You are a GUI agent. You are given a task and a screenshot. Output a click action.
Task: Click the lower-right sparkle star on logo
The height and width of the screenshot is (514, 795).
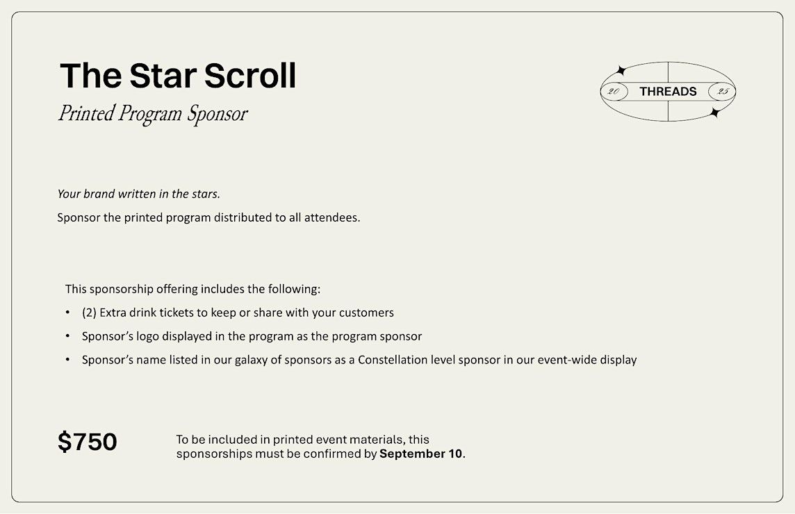pyautogui.click(x=715, y=113)
